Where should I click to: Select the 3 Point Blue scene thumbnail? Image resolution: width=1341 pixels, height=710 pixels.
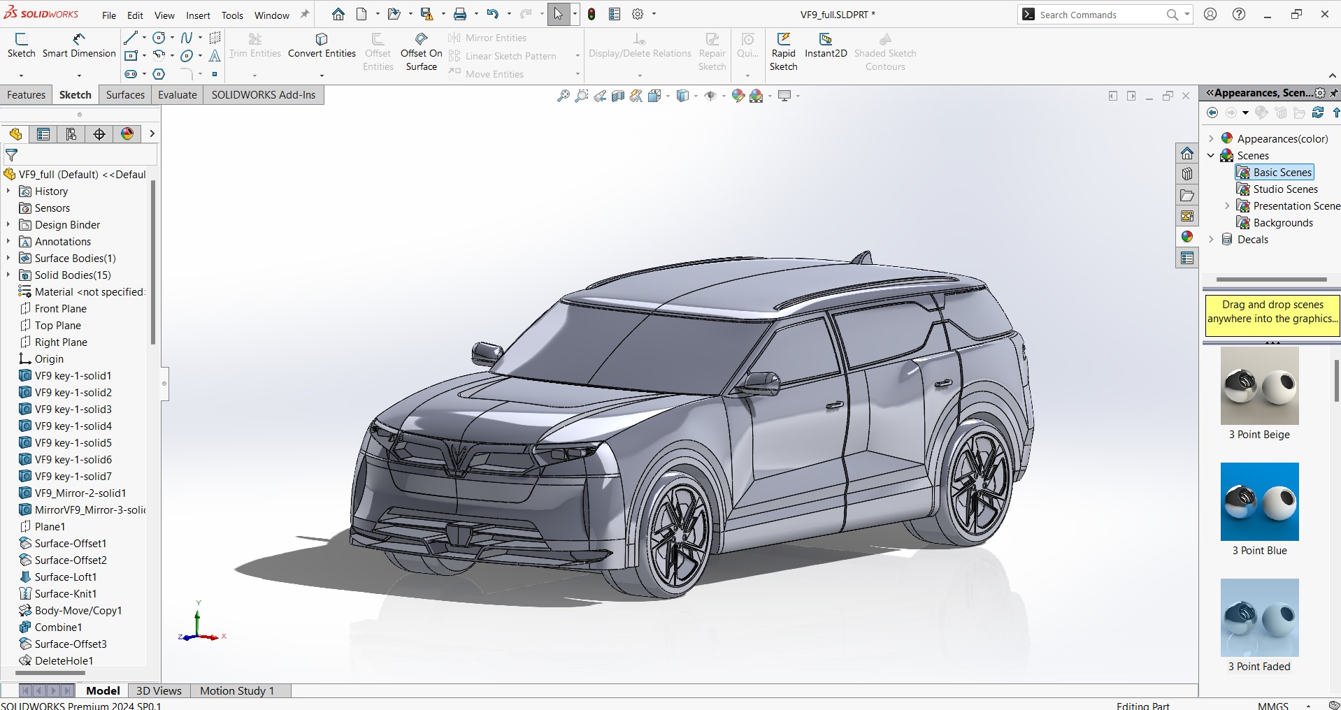pos(1259,502)
